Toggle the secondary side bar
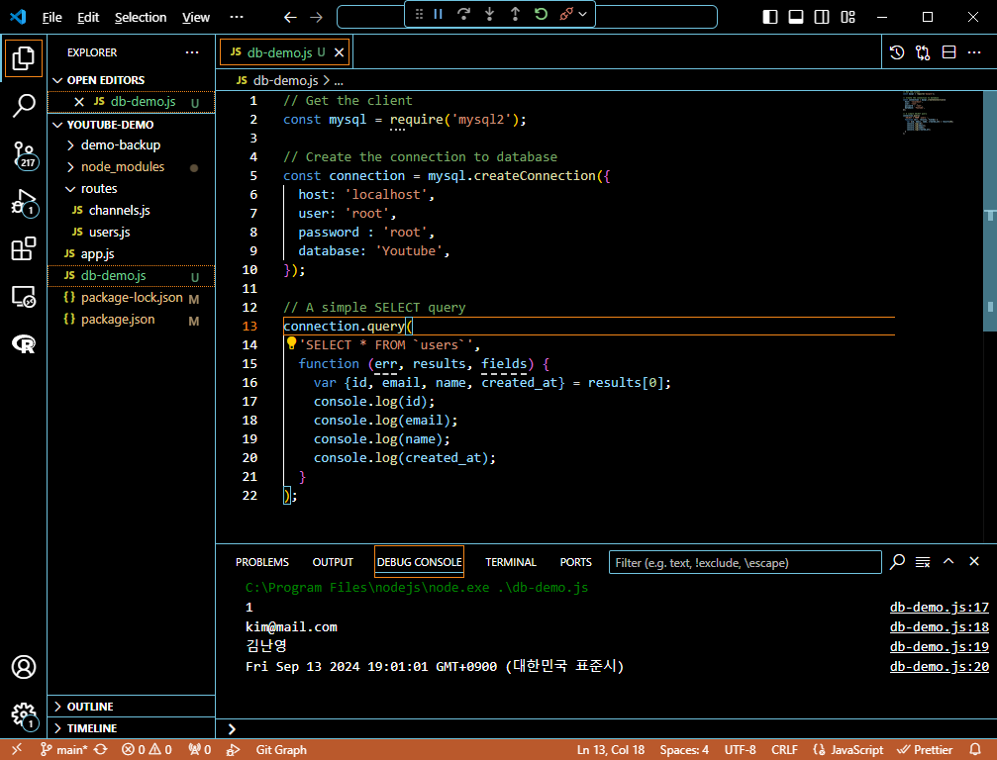The width and height of the screenshot is (997, 760). (x=822, y=17)
